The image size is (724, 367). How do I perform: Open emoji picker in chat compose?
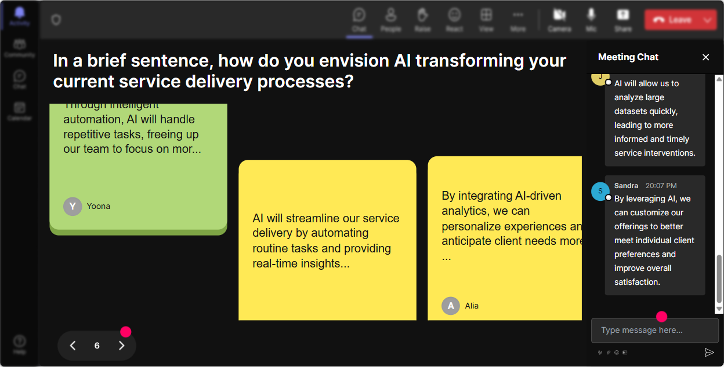tap(617, 352)
